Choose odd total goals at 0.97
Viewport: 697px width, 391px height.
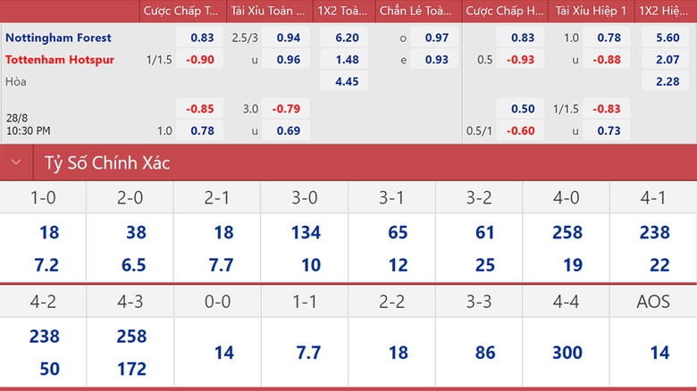coord(437,37)
